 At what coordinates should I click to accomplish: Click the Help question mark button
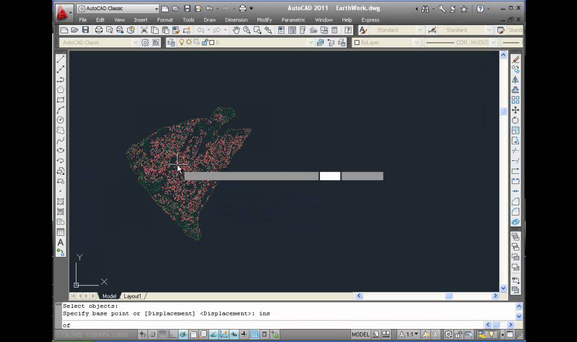tap(480, 9)
